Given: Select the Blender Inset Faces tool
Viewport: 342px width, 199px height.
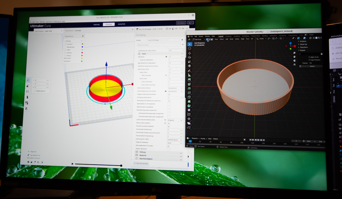Looking at the screenshot, I should 189,84.
